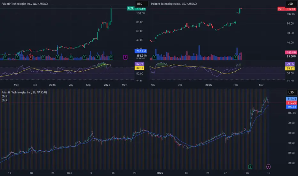Click the 70.00 level on the 1h price axis
This screenshot has width=298, height=176.
tap(292, 143)
